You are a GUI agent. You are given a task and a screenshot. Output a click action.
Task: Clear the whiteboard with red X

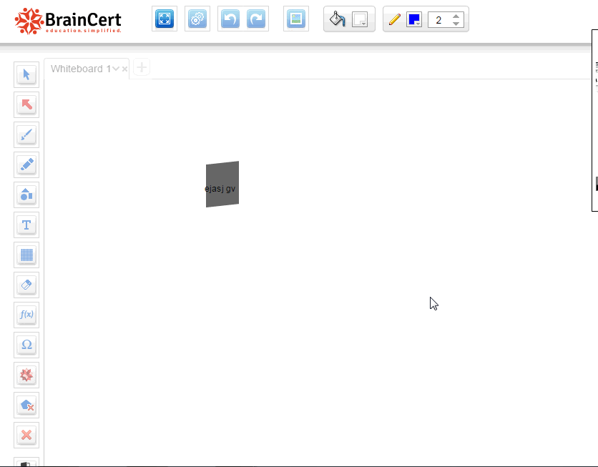pyautogui.click(x=26, y=435)
